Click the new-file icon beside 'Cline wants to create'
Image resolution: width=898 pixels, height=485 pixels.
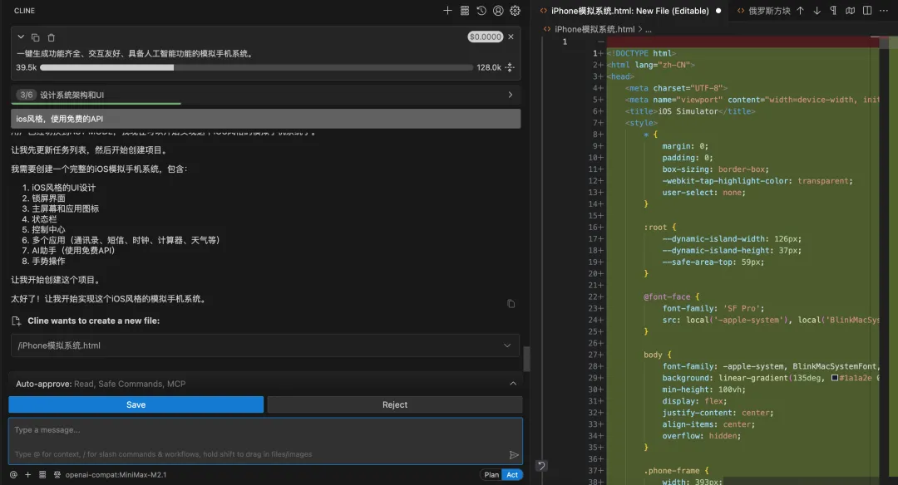(x=17, y=321)
